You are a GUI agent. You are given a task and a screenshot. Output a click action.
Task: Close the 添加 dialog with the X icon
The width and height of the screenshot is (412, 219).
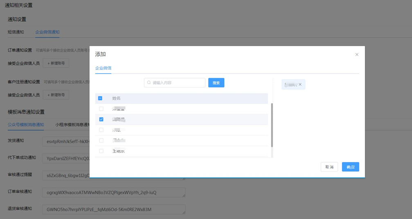pos(357,54)
